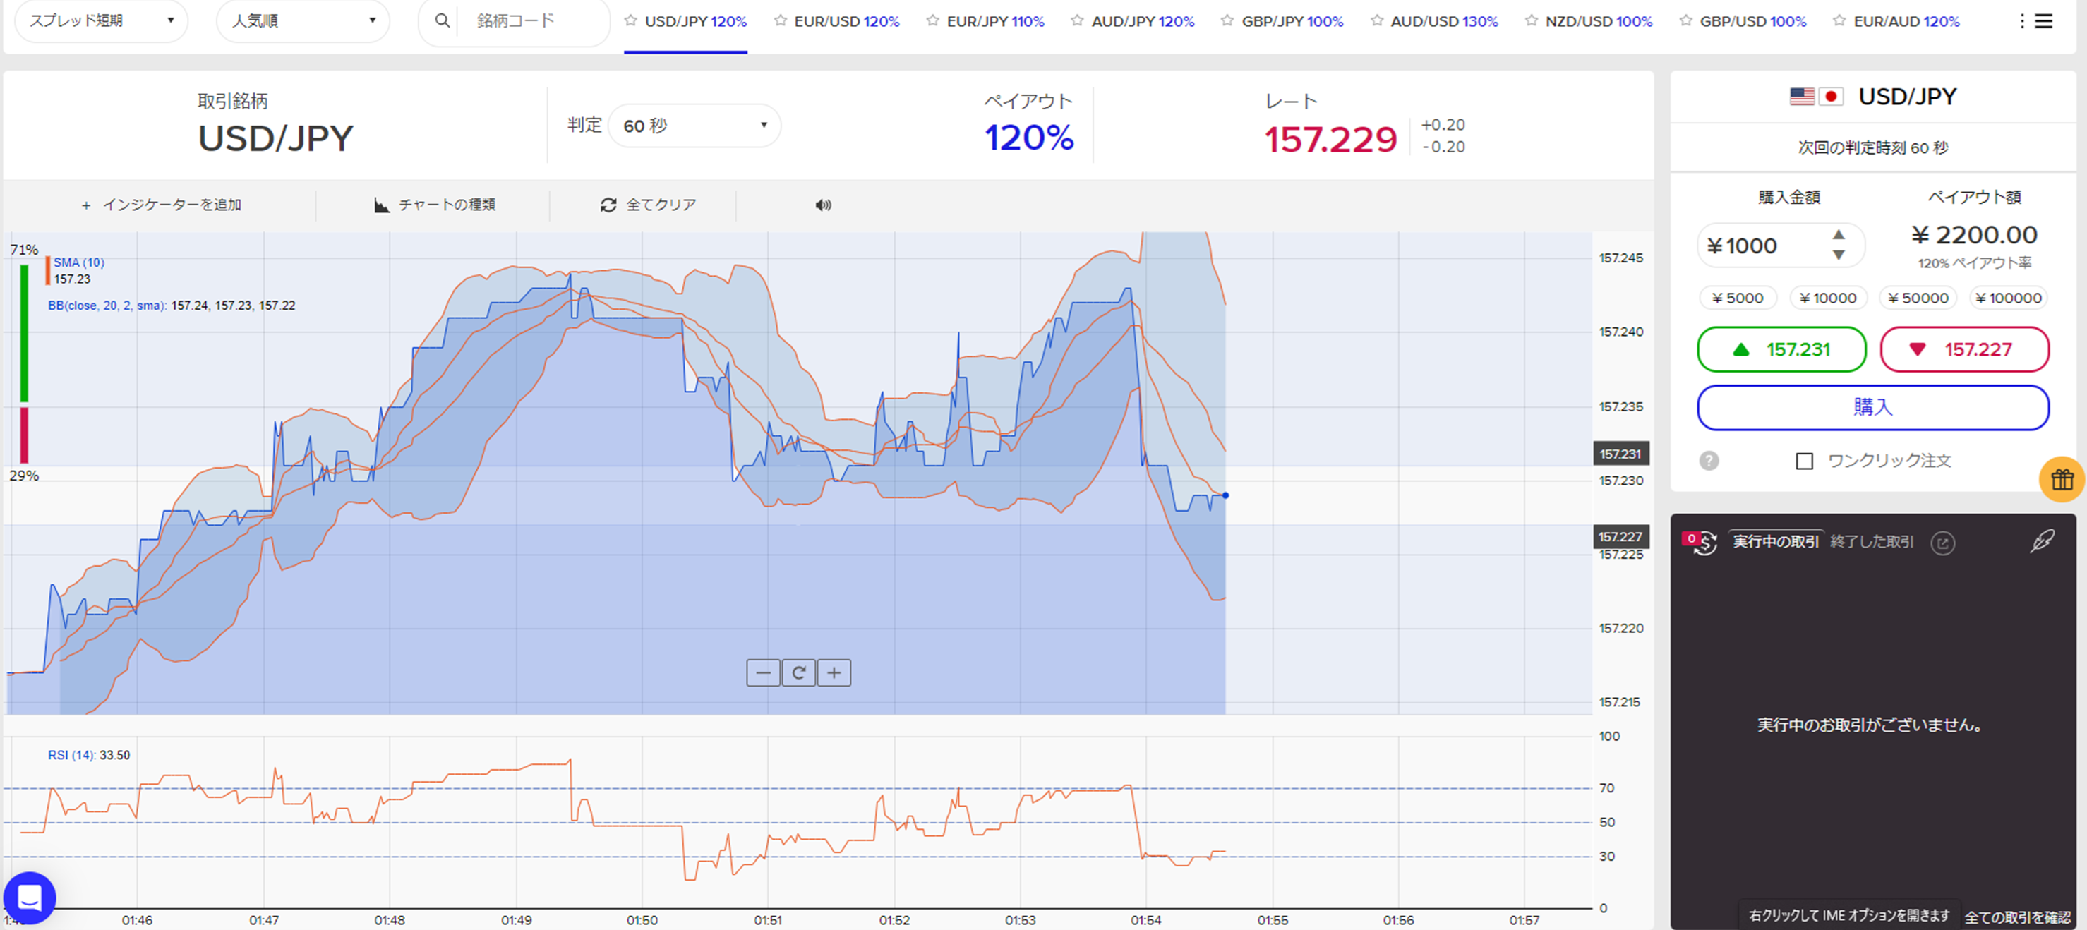2087x930 pixels.
Task: Click the 01:50 time axis label
Action: click(642, 920)
